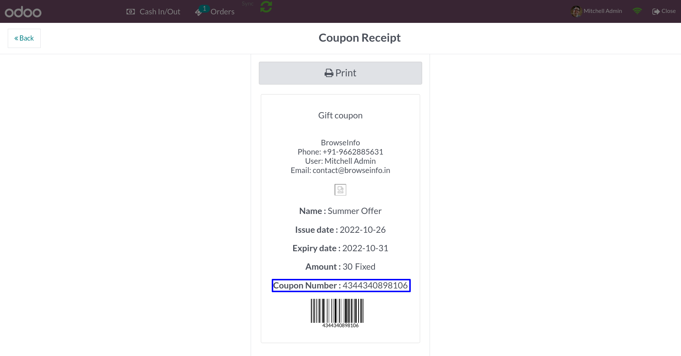Click the Mitchell Admin username
Screen dimensions: 681x356
603,11
